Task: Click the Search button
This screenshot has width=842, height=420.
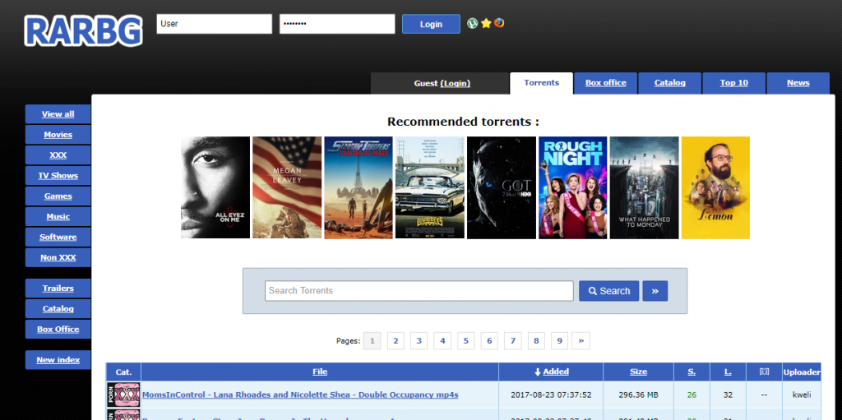Action: (608, 291)
